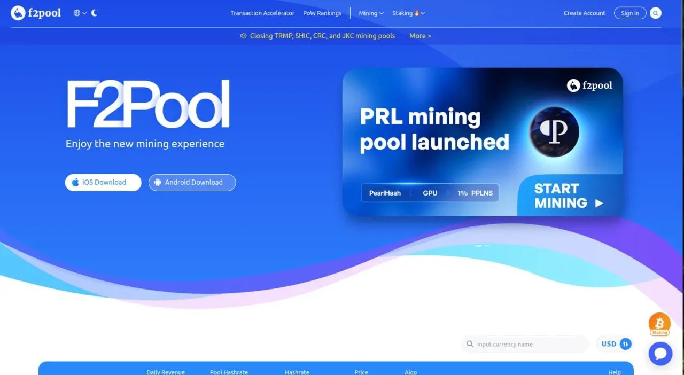Switch currency with USD toggle
This screenshot has width=684, height=375.
[616, 344]
